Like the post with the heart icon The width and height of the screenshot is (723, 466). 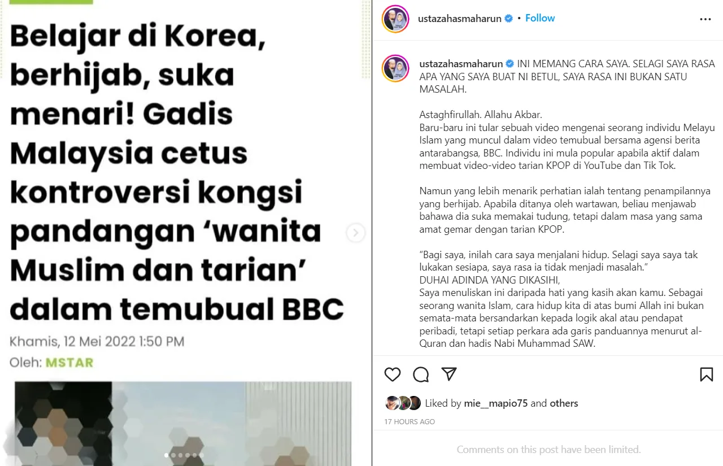coord(393,374)
